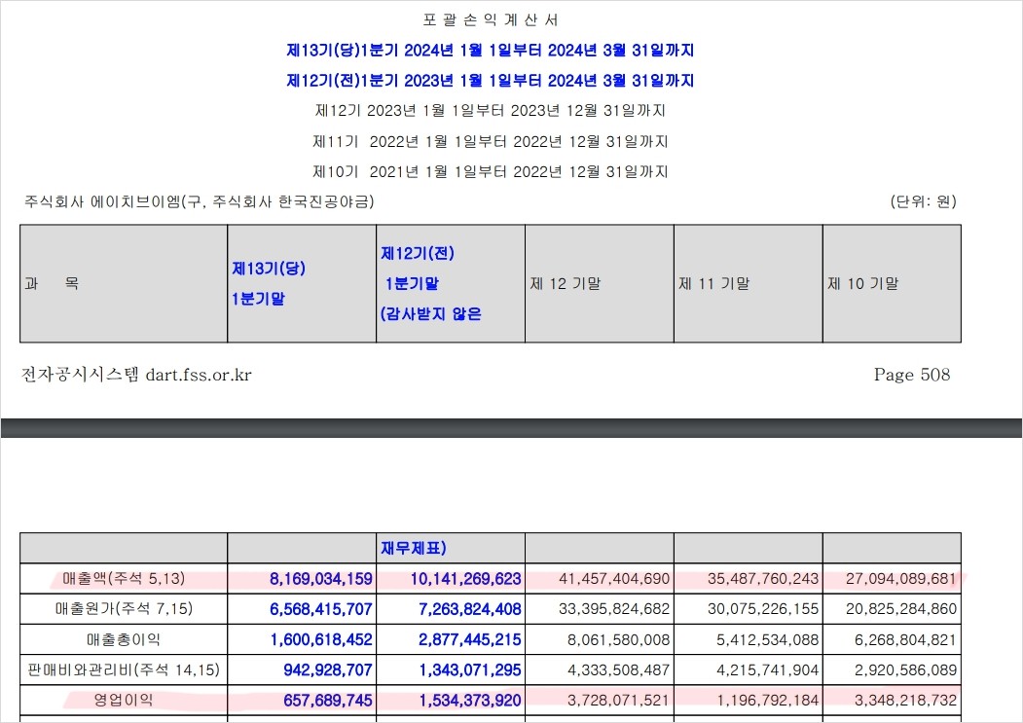This screenshot has height=723, width=1023.
Task: Click the 제12기 2023년 1월 1일부터 period line
Action: [491, 110]
